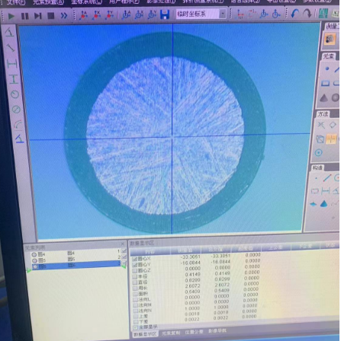The image size is (341, 341).
Task: Open the 文件 menu
Action: point(16,2)
